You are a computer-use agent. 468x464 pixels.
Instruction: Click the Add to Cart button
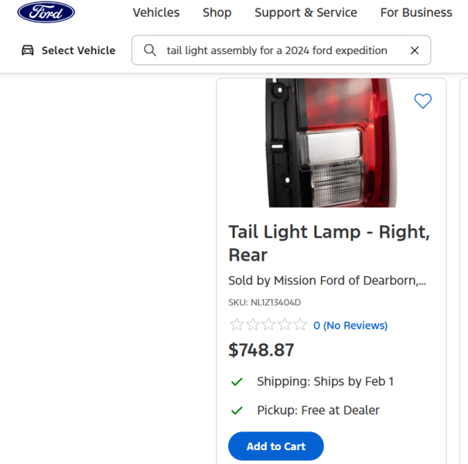pyautogui.click(x=275, y=446)
